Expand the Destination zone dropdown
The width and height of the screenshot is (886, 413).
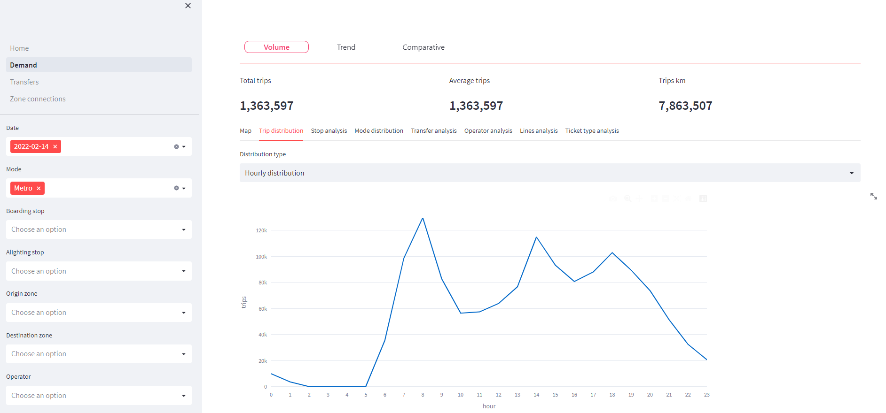(x=99, y=354)
